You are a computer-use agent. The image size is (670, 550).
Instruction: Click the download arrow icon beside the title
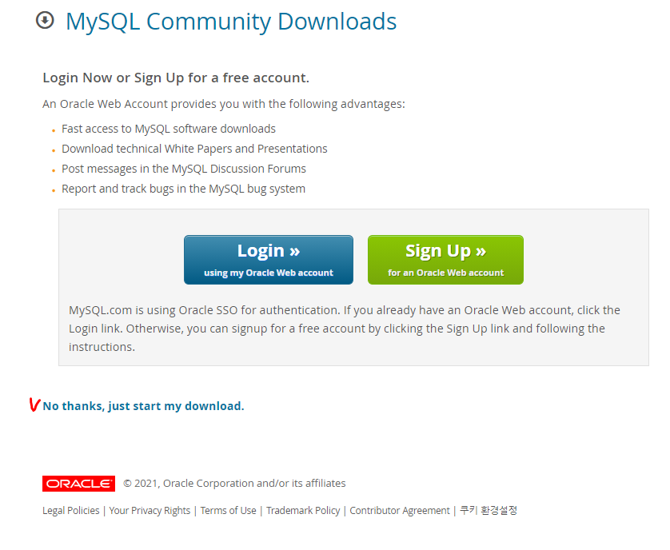[x=45, y=21]
